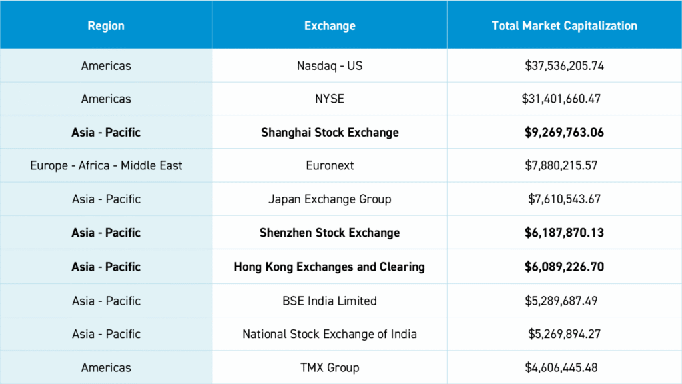Select the Shenzhen Stock Exchange cell
Image resolution: width=682 pixels, height=384 pixels.
(330, 233)
